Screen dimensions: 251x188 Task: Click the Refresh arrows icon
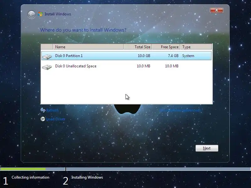(43, 110)
